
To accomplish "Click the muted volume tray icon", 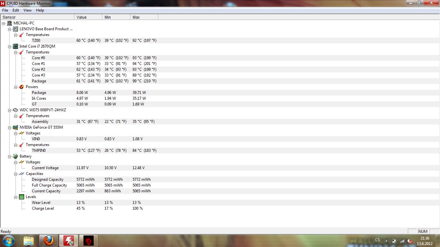I will (x=410, y=241).
